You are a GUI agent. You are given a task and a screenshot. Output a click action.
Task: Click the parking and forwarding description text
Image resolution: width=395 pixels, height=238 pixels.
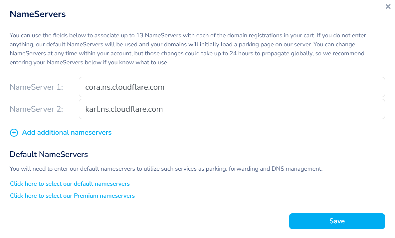pyautogui.click(x=166, y=169)
